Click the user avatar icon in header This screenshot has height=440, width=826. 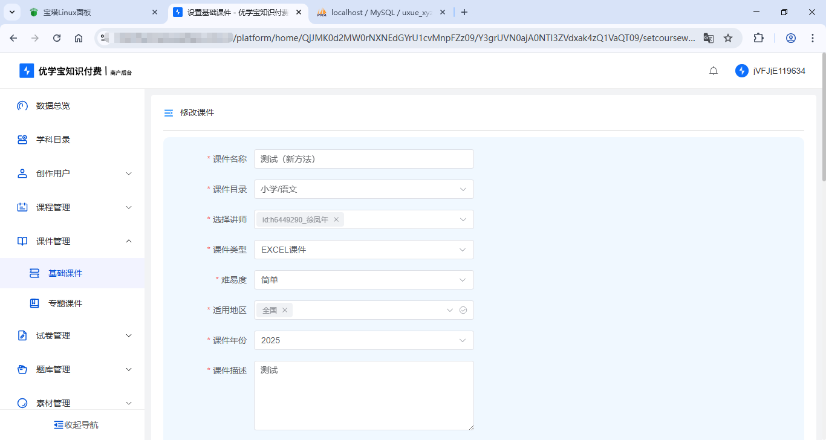[742, 71]
